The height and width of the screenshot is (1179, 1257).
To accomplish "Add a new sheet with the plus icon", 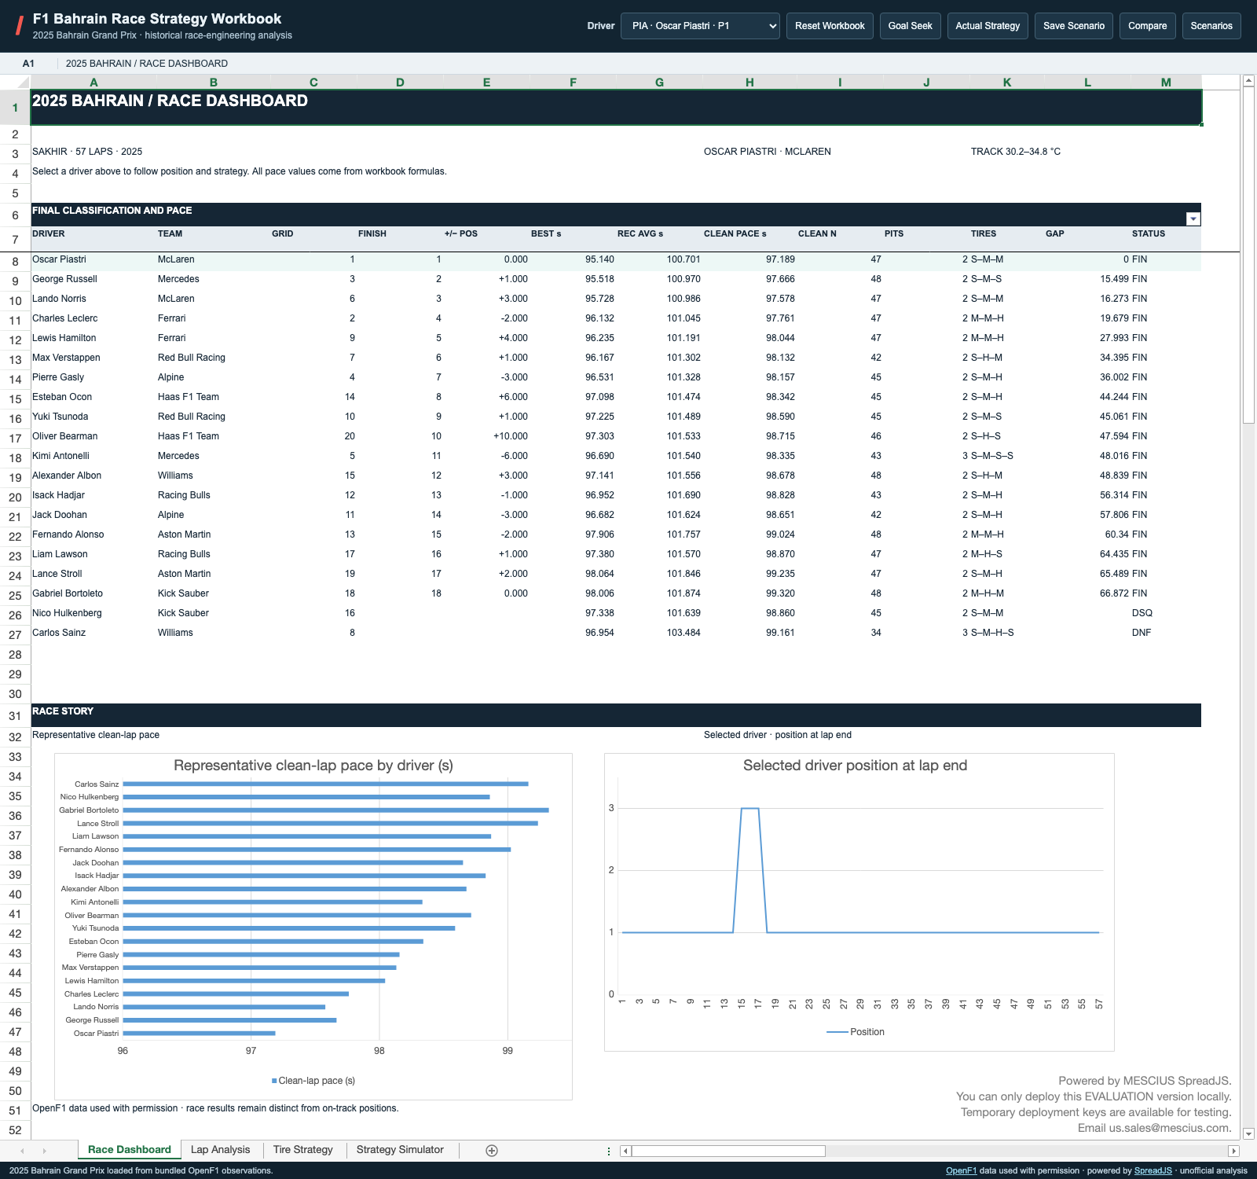I will (x=492, y=1151).
